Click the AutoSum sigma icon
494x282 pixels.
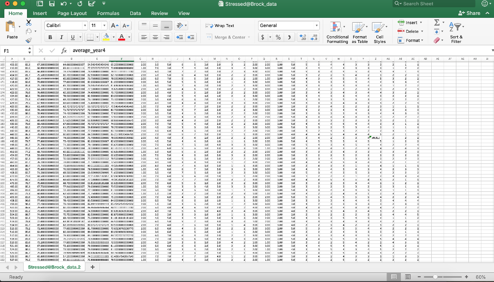tap(437, 22)
